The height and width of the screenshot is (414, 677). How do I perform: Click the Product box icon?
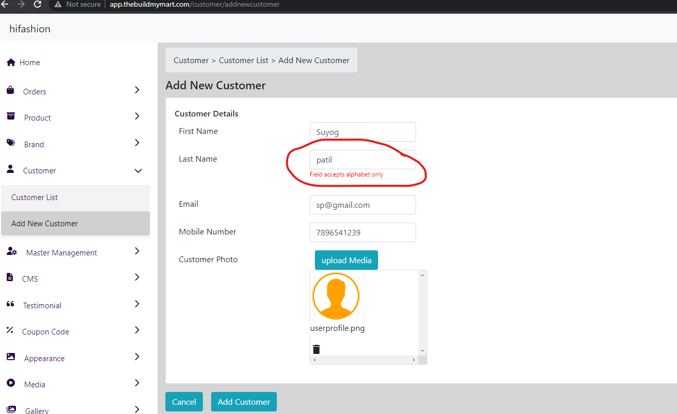(11, 116)
